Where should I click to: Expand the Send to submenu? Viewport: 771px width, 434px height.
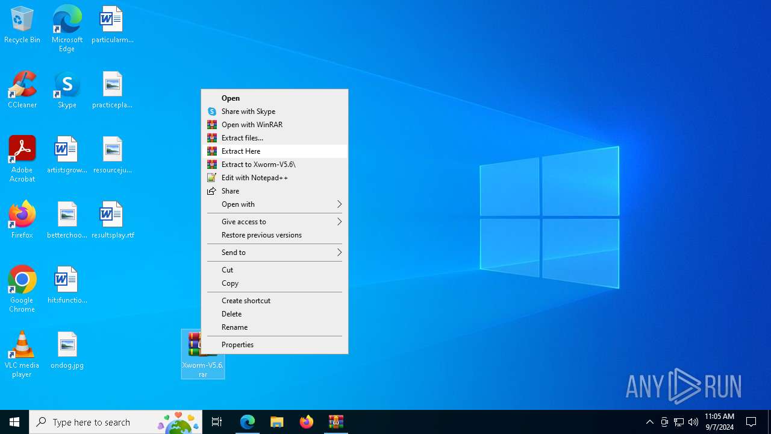[x=275, y=253]
